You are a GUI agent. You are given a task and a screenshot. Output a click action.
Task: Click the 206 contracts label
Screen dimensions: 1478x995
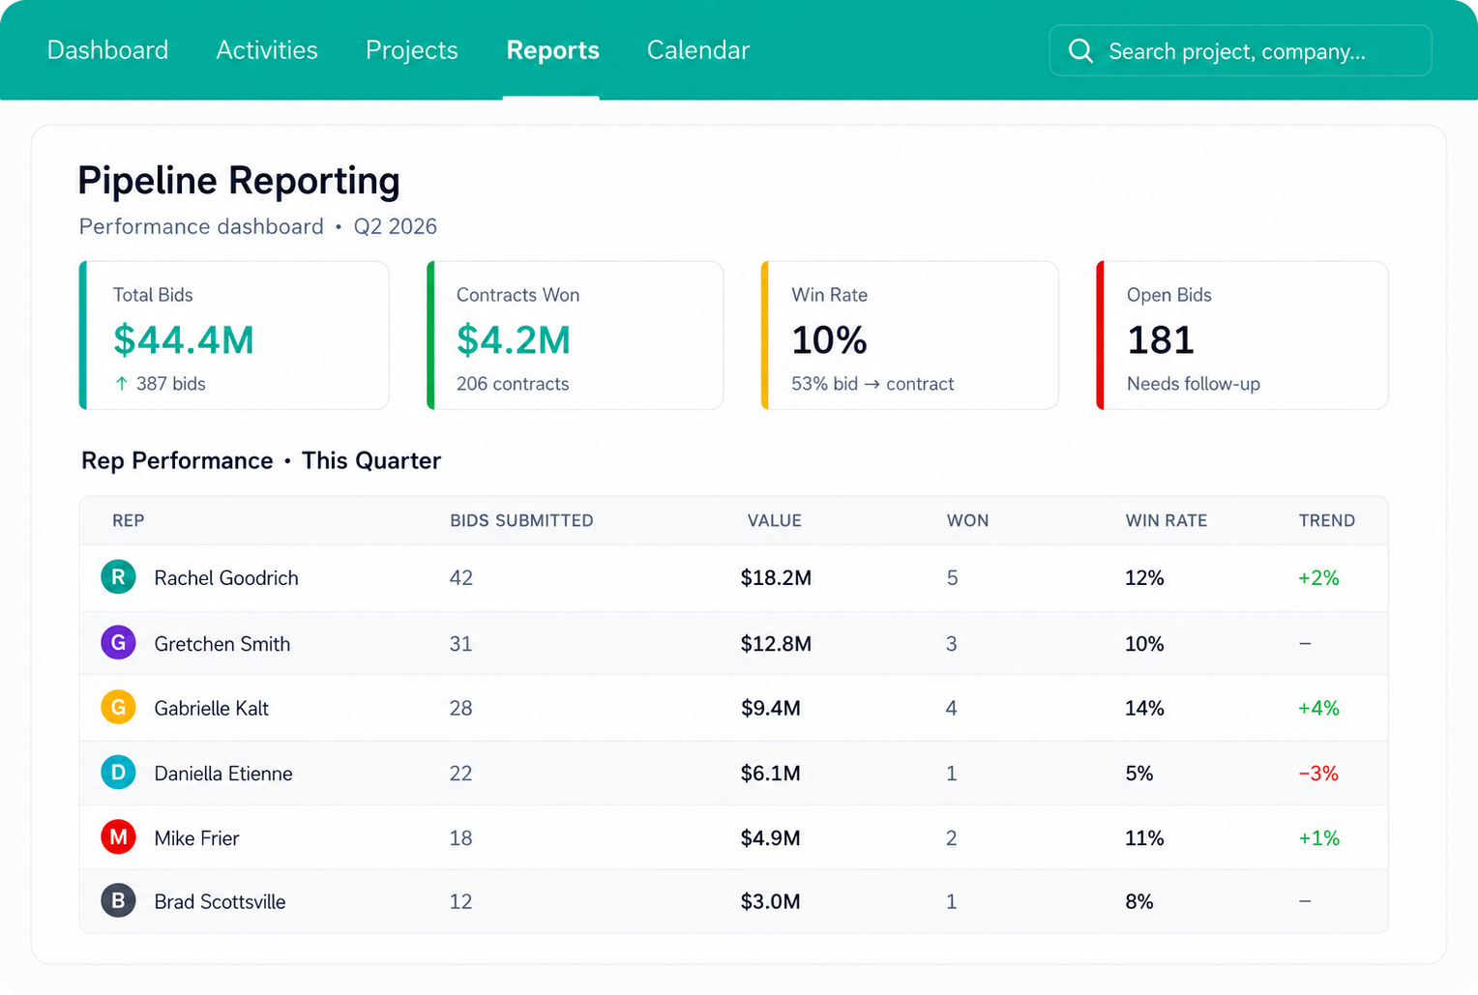coord(513,384)
